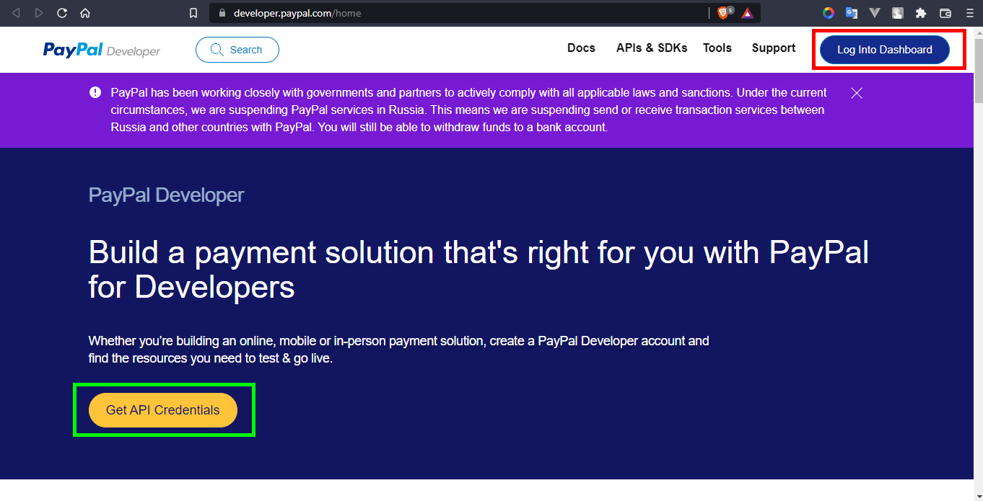Viewport: 983px width, 501px height.
Task: Click the scrollbar up arrow
Action: (978, 32)
